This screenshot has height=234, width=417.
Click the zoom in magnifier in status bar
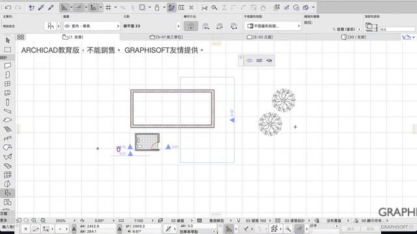coord(34,220)
